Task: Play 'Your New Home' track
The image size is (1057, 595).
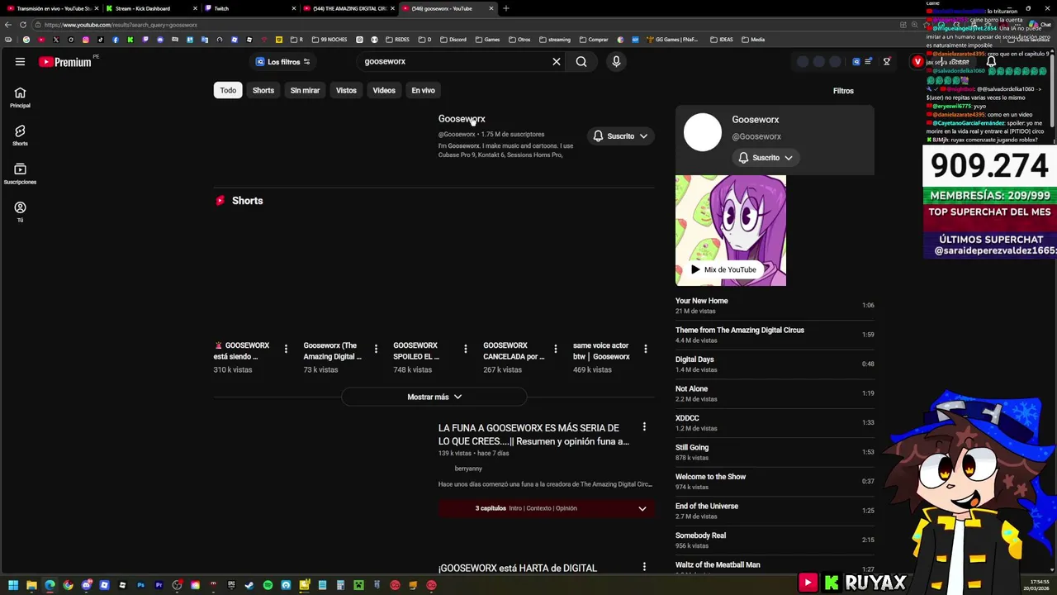Action: coord(775,306)
